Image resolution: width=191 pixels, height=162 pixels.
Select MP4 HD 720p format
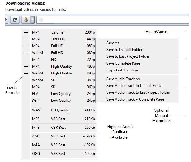tap(59, 60)
